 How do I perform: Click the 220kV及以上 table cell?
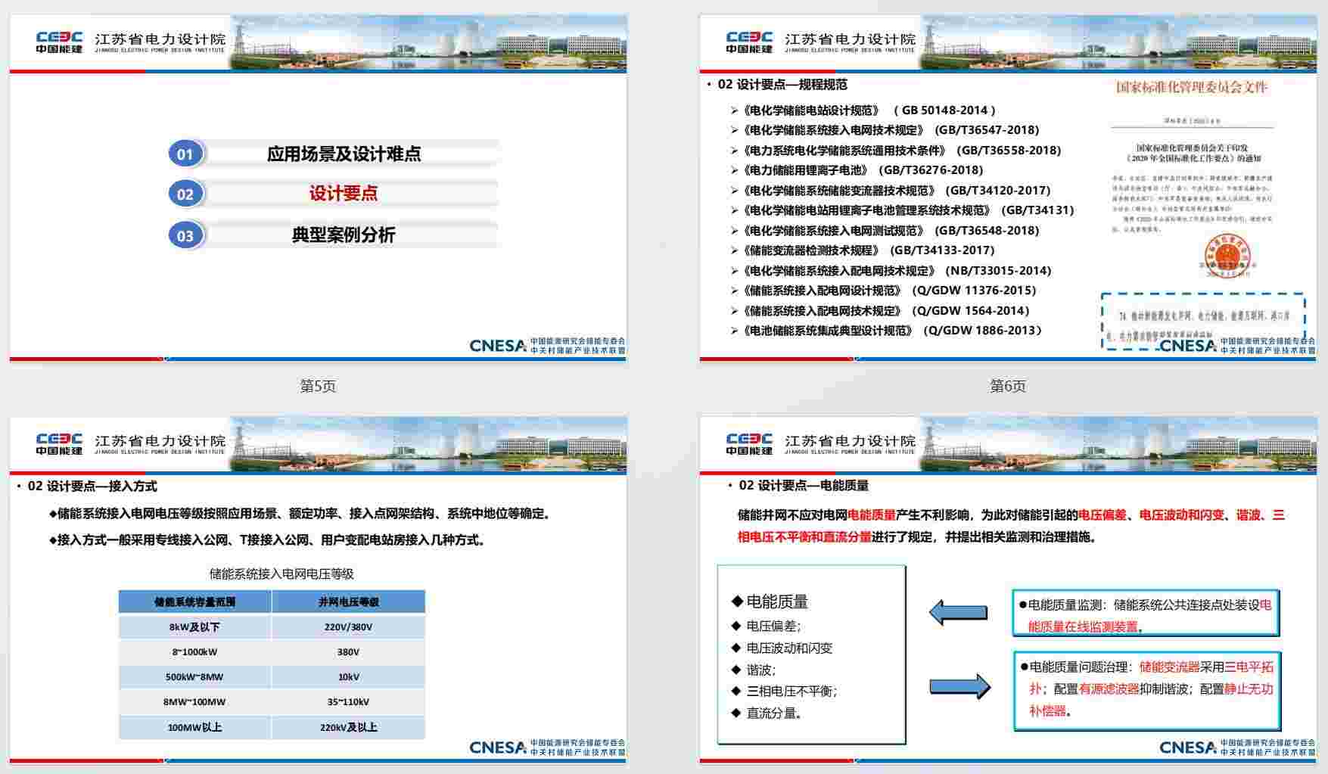[x=348, y=727]
